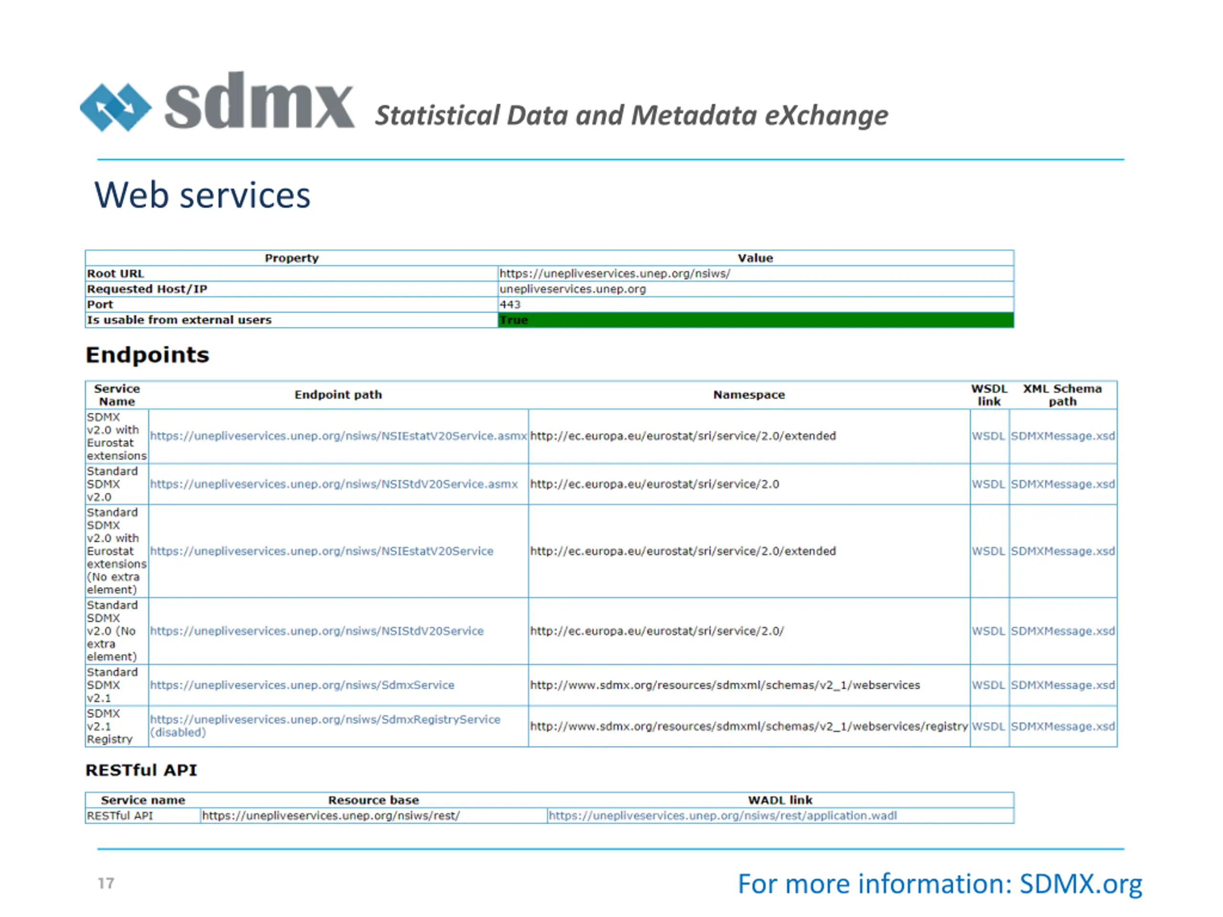Select the Port value 443

coord(510,305)
